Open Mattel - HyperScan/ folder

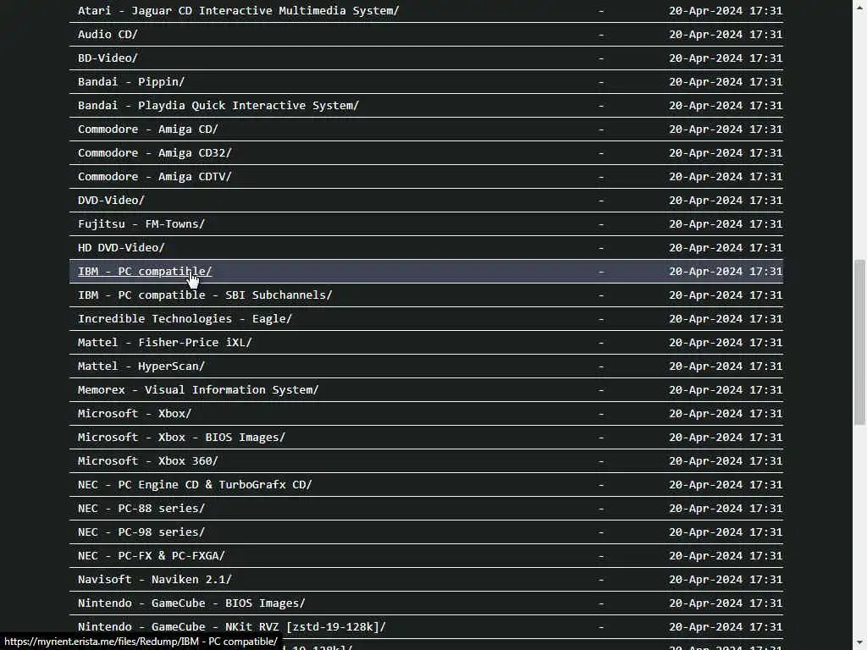coord(141,366)
